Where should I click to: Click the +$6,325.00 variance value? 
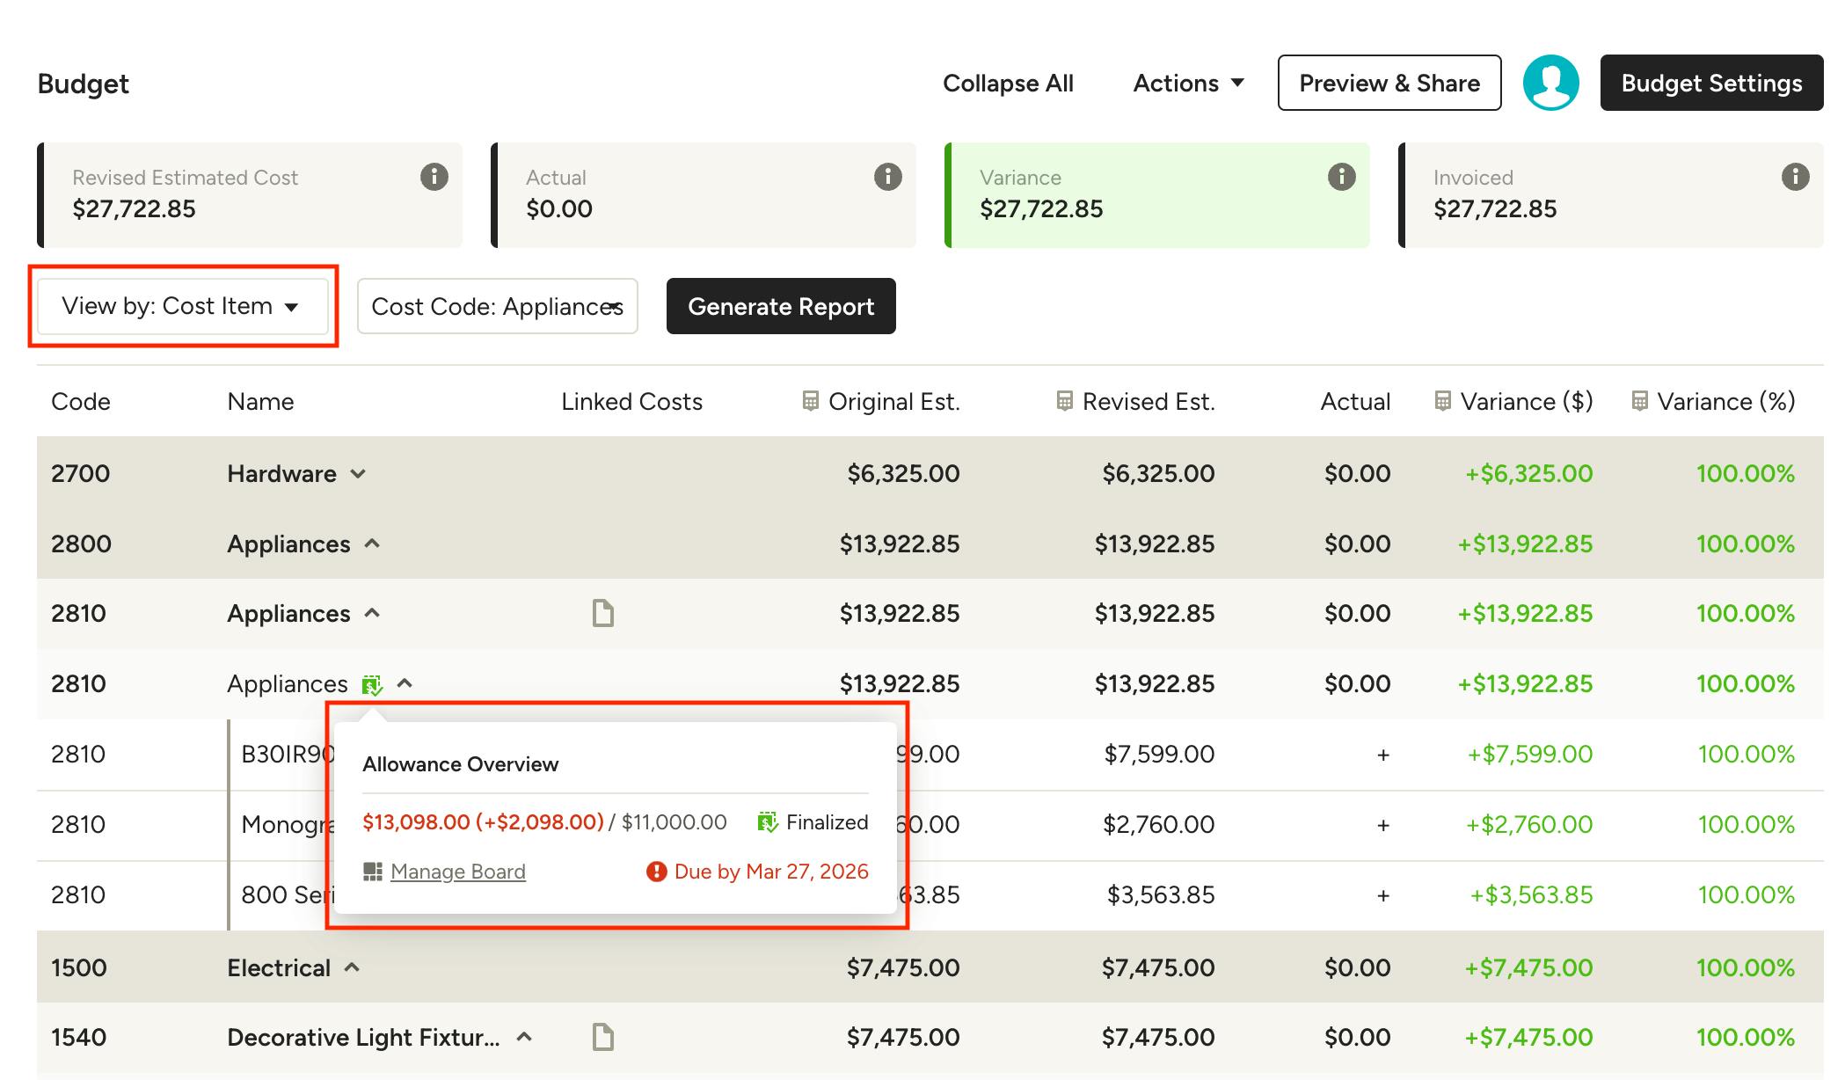(1528, 473)
